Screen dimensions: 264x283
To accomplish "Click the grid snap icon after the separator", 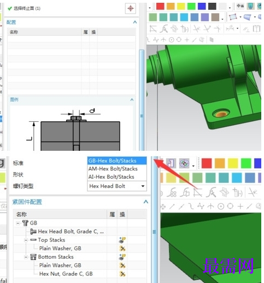I will tap(212, 40).
